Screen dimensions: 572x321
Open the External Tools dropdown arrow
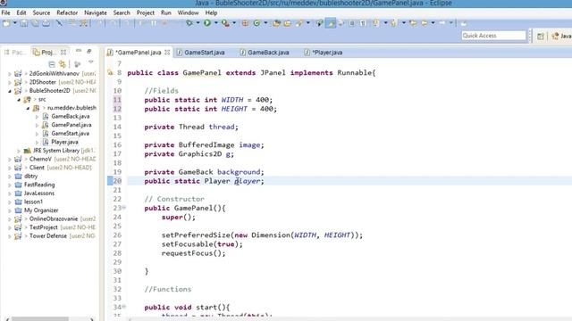coord(234,23)
